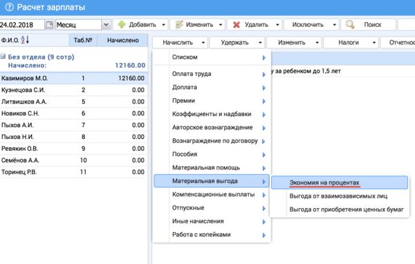Choose Экономия на процентах

point(340,182)
